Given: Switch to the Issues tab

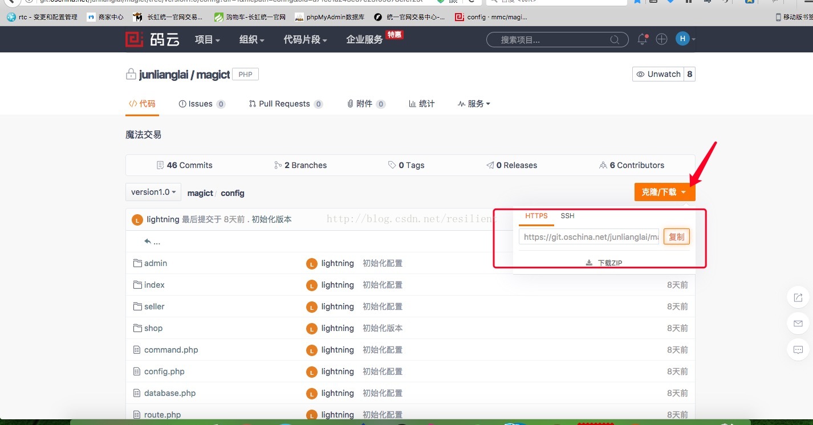Looking at the screenshot, I should [x=202, y=104].
